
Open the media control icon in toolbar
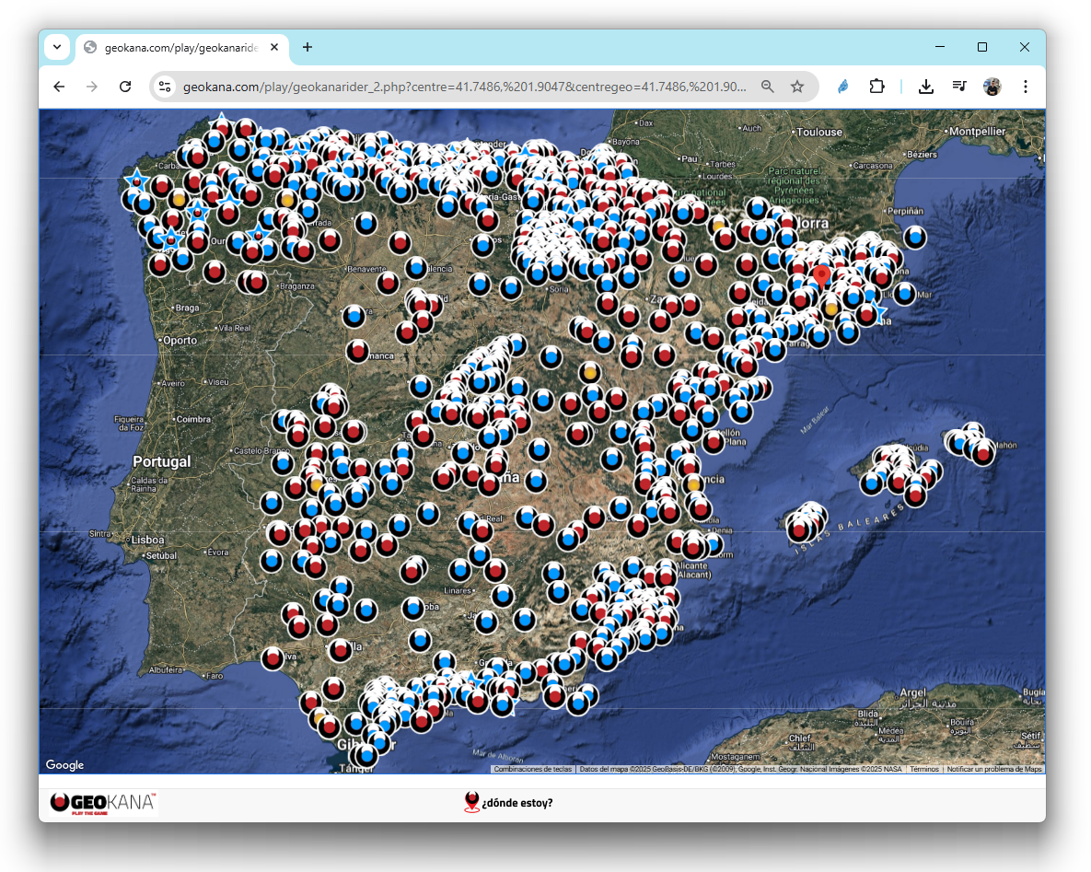[x=959, y=87]
